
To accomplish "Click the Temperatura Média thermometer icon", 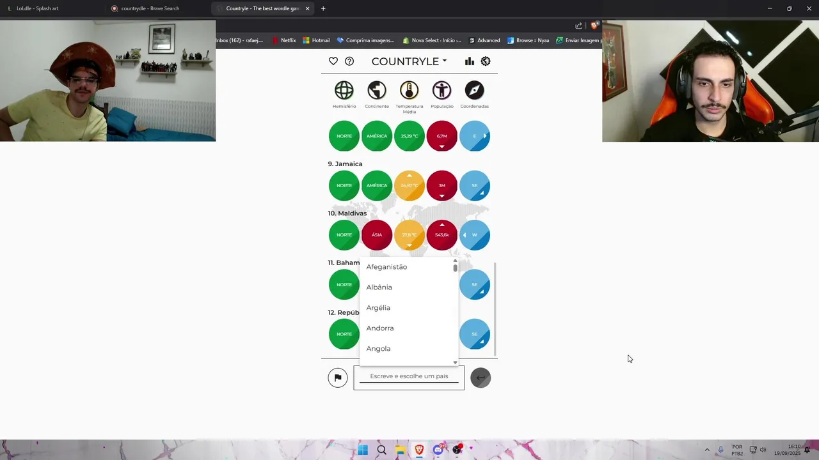I will [409, 90].
